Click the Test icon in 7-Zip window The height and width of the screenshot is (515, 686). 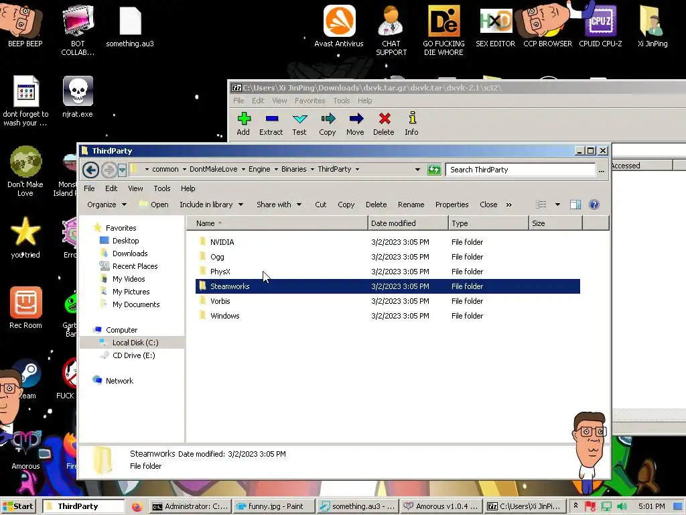click(299, 119)
